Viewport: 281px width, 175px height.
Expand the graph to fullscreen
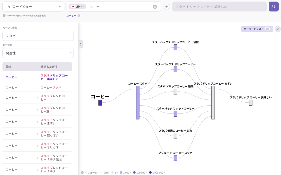pyautogui.click(x=277, y=29)
